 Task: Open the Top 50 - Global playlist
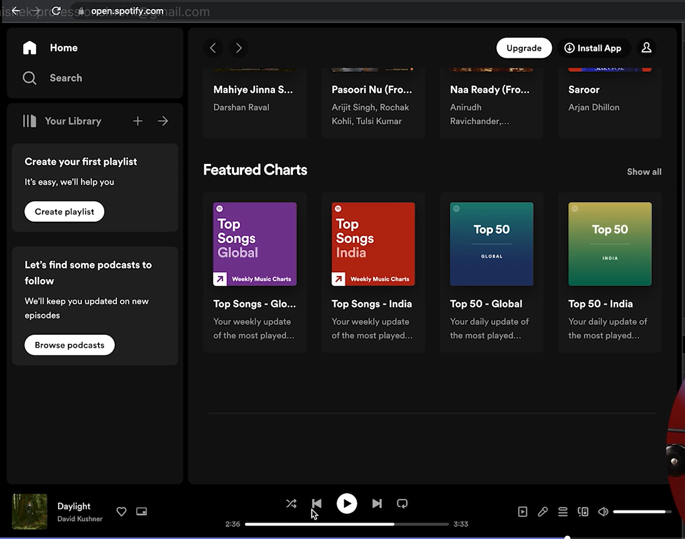(491, 244)
